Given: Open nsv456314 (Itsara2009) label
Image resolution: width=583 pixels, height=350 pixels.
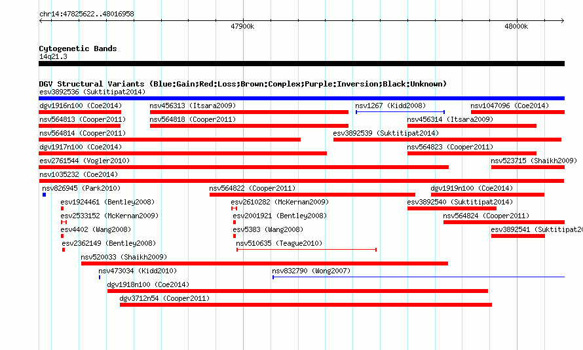Looking at the screenshot, I should tap(450, 119).
